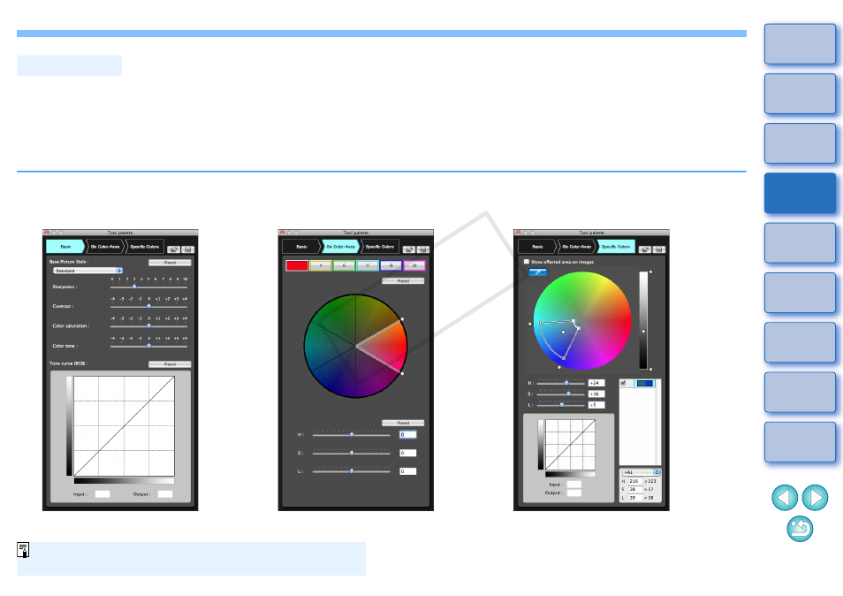Click the Input field under Basic tone curve

tap(103, 493)
